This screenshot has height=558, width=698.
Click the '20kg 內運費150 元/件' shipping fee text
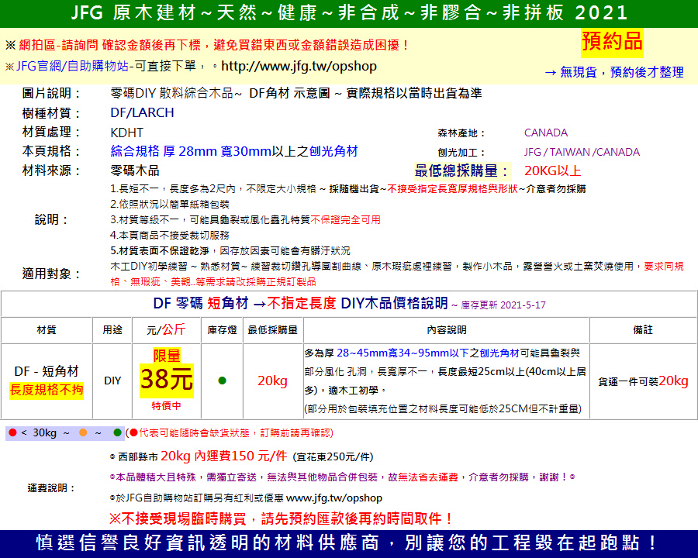pyautogui.click(x=223, y=456)
